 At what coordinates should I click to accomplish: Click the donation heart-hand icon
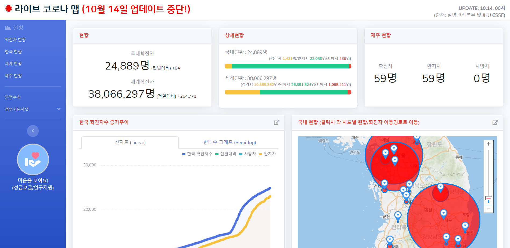pyautogui.click(x=33, y=159)
